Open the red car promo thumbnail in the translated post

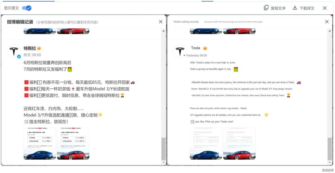pos(239,144)
